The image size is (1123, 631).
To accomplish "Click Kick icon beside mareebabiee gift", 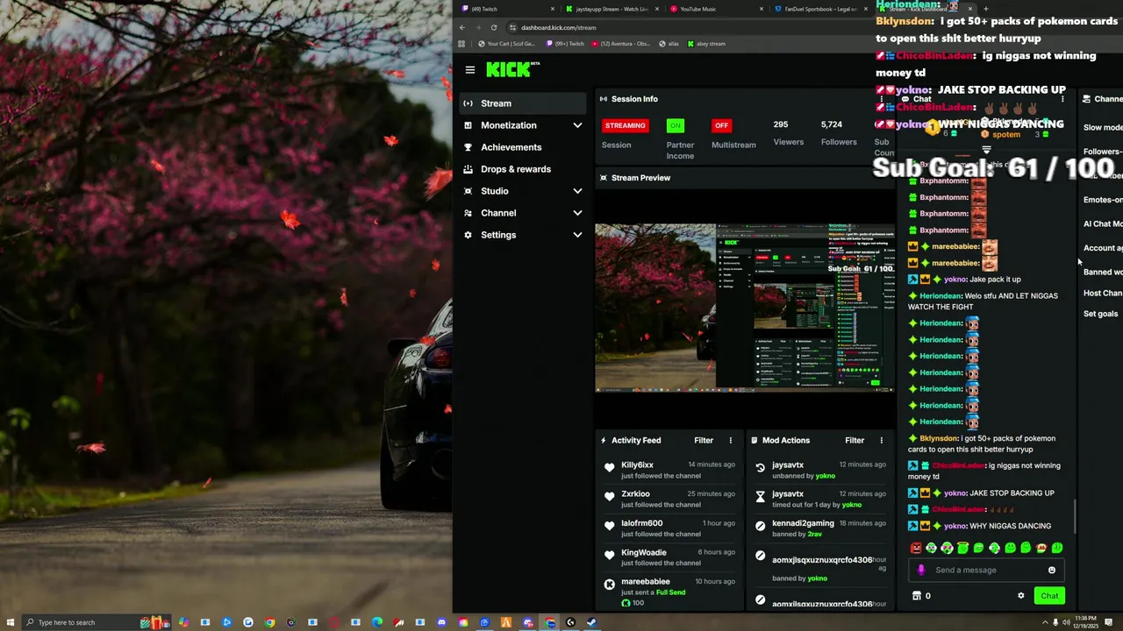I will tap(610, 585).
